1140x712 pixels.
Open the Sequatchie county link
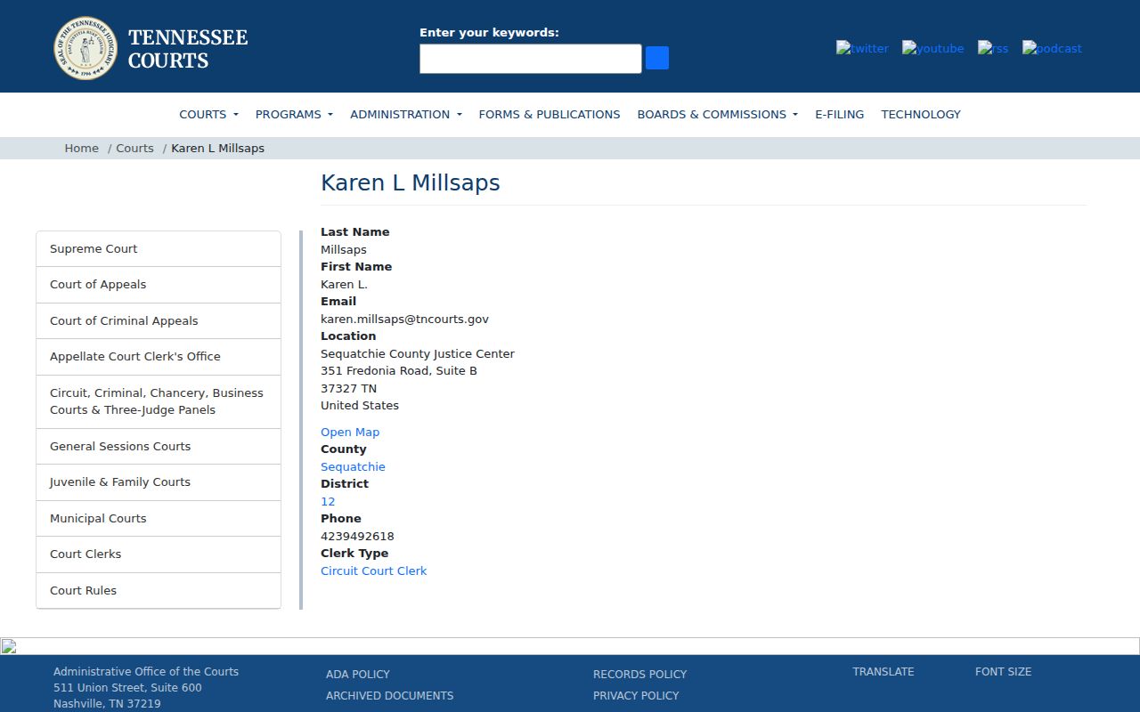353,466
